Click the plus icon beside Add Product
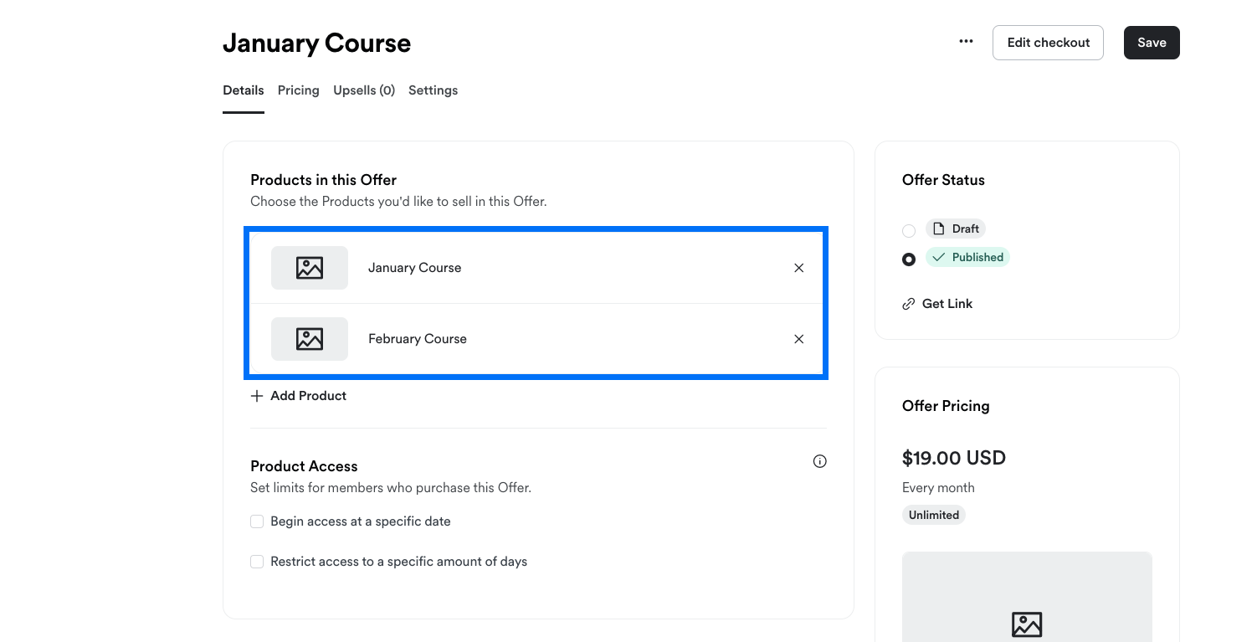 (256, 395)
